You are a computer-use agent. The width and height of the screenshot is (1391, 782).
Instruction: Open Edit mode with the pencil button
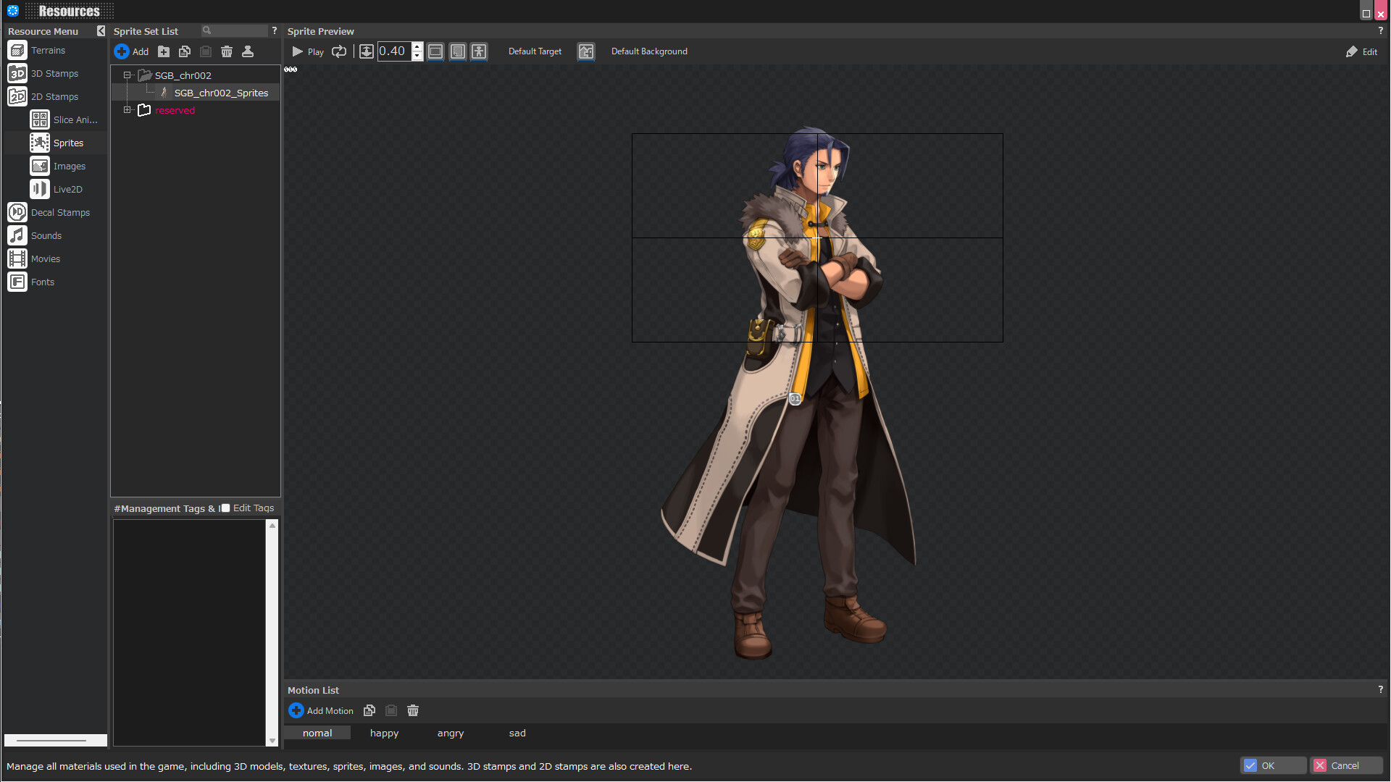click(x=1361, y=51)
